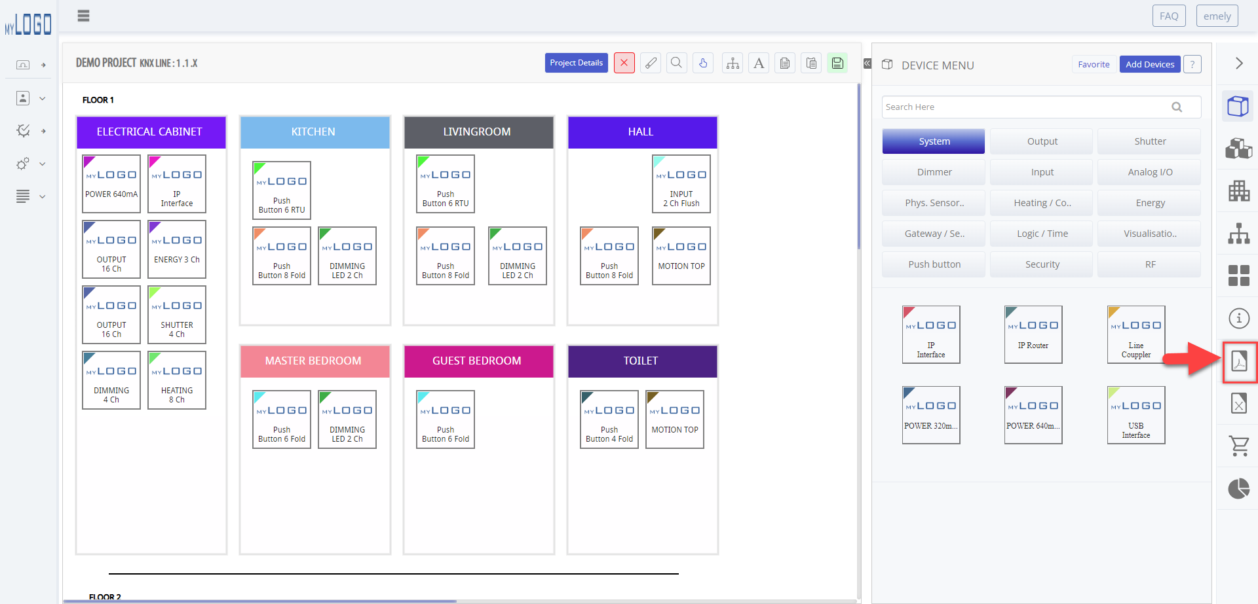The height and width of the screenshot is (604, 1258).
Task: Open the PDF export icon
Action: 1239,362
